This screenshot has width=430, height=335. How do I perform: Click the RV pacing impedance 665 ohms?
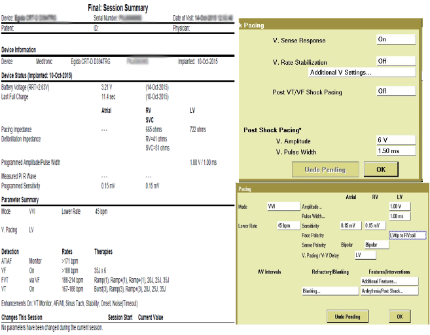[154, 130]
